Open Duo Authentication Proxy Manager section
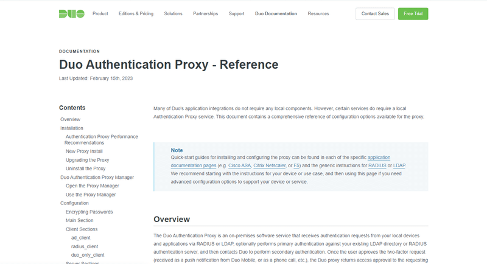 pos(97,177)
